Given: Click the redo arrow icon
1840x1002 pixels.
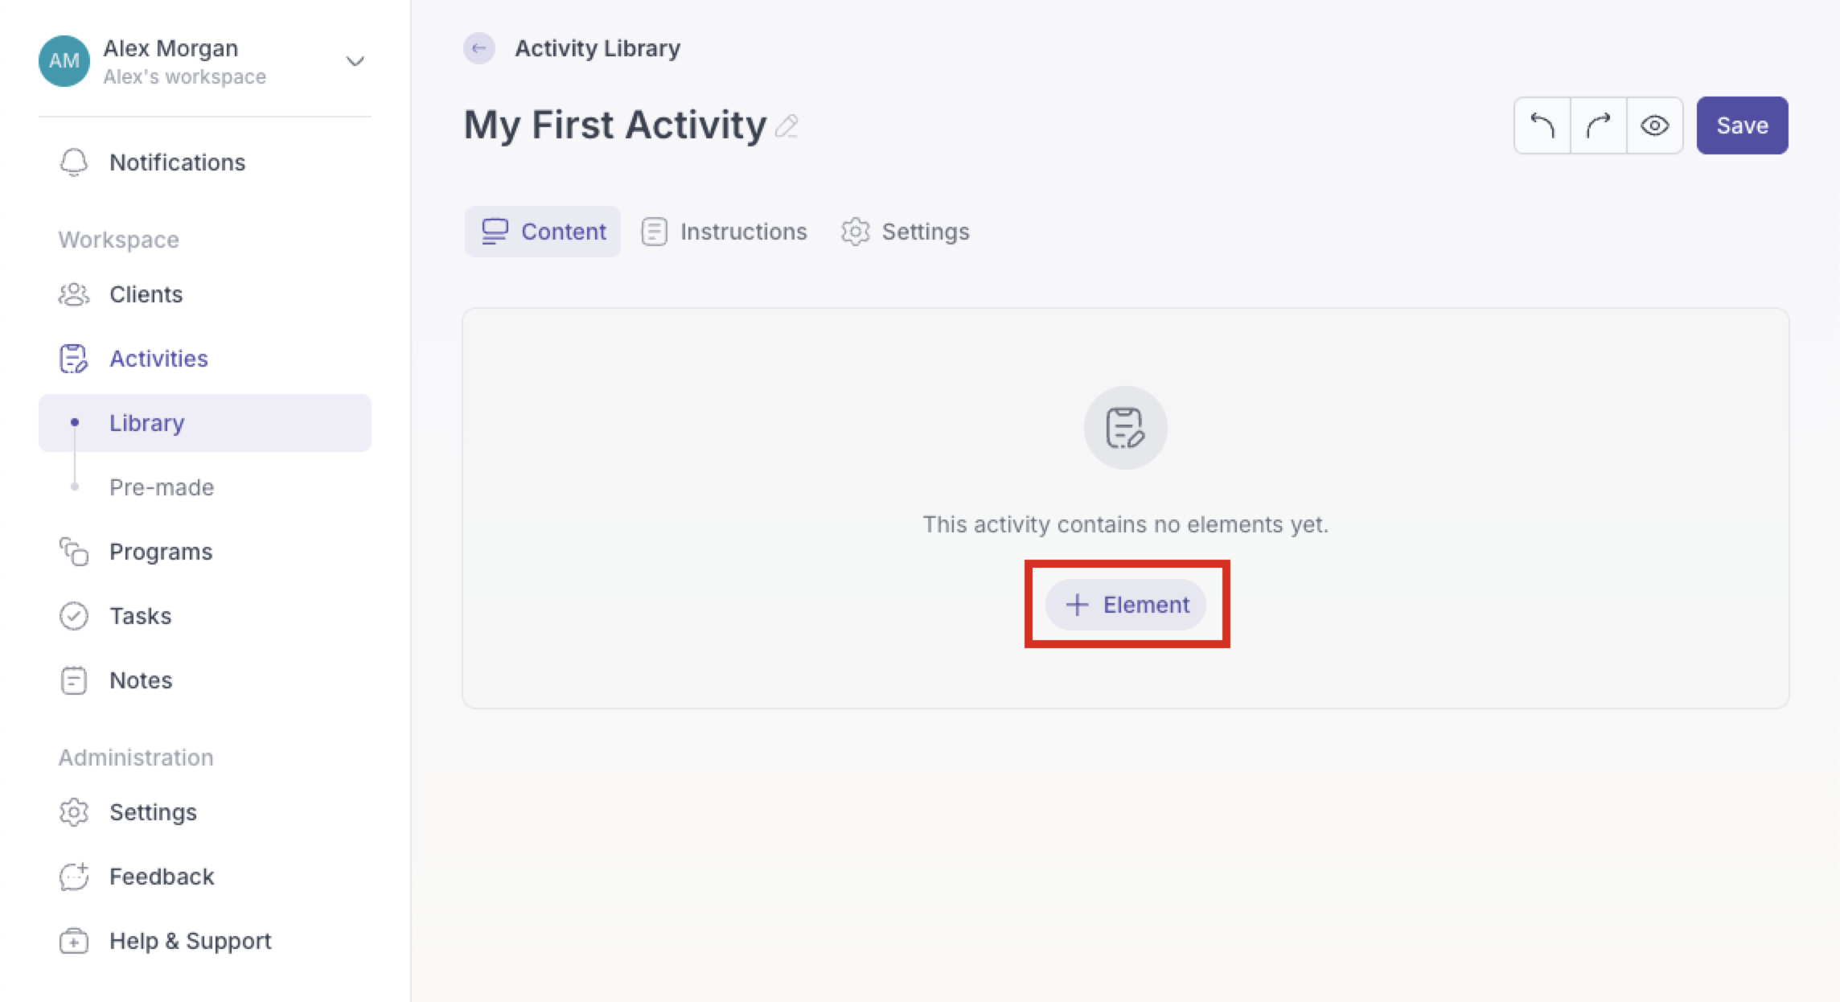Looking at the screenshot, I should pyautogui.click(x=1598, y=125).
